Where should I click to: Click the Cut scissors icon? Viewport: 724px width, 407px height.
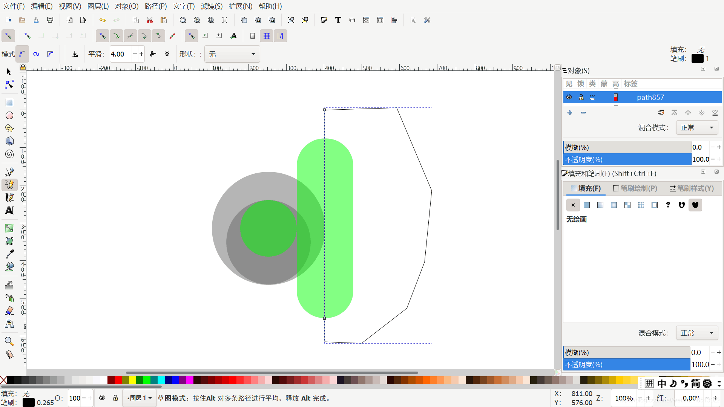click(150, 20)
